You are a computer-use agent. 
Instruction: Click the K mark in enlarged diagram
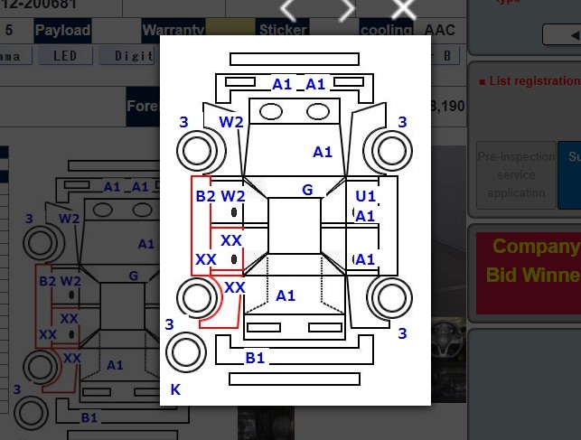[x=175, y=389]
